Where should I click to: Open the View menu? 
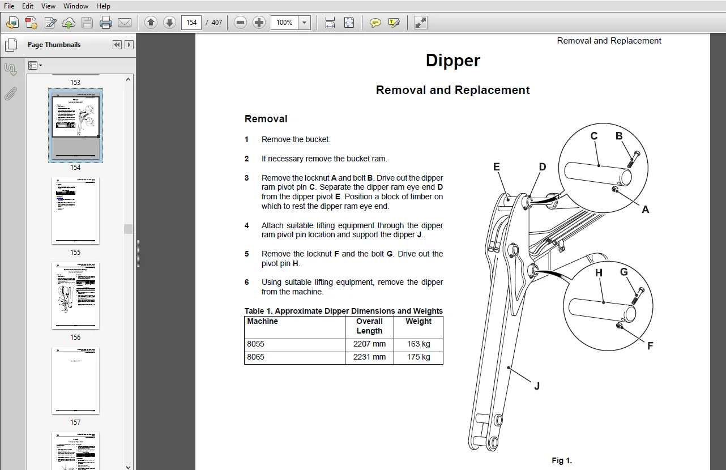click(x=49, y=6)
